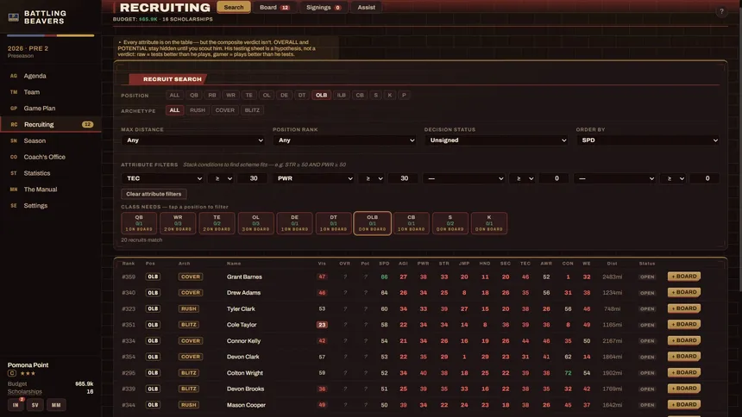Click the TEC filter value field showing 30

click(254, 178)
